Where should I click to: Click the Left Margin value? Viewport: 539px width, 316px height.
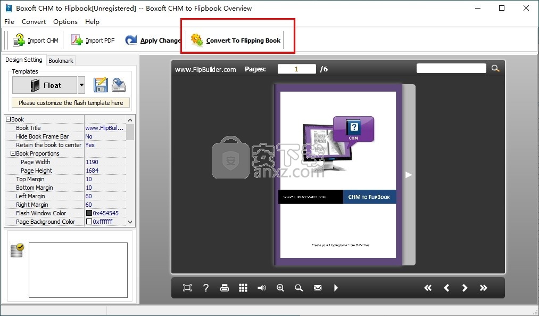105,196
